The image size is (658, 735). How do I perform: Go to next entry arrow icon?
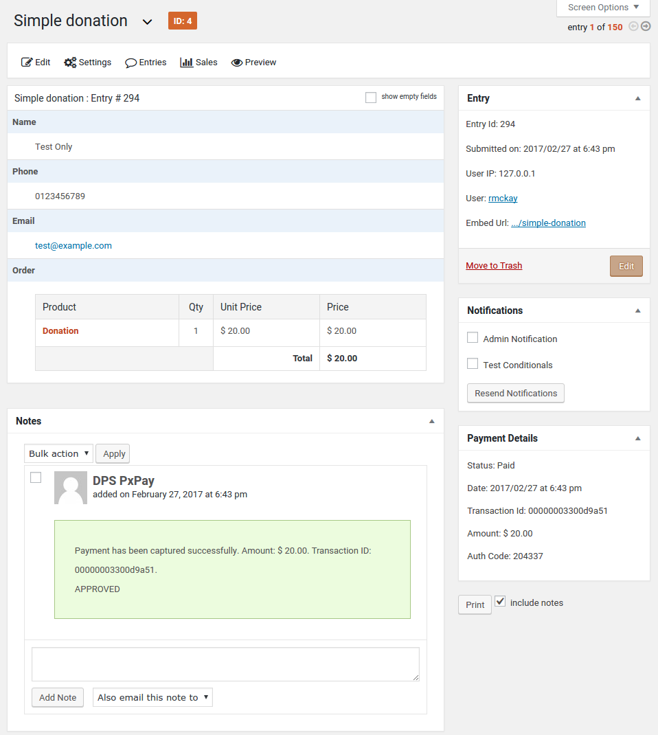(x=646, y=26)
